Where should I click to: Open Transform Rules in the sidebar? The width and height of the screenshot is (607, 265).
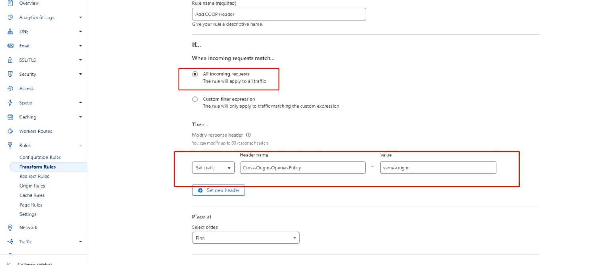tap(38, 167)
